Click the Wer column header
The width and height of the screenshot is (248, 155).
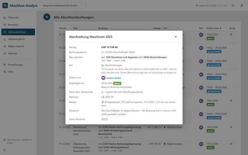201,28
